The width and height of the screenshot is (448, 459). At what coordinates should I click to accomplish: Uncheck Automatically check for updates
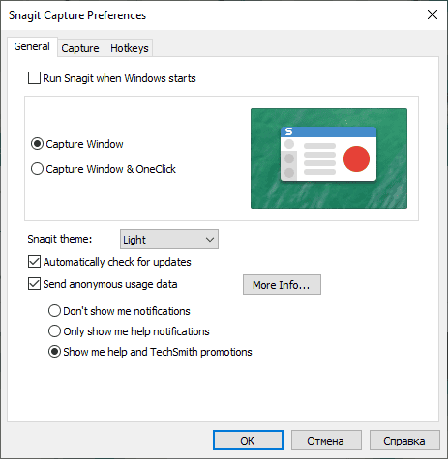pos(34,262)
